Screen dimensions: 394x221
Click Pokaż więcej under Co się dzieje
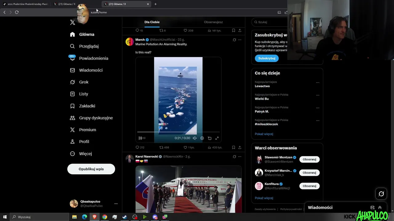264,134
